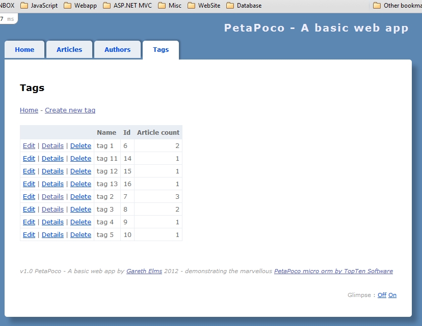Delete tag 3
This screenshot has width=422, height=326.
[x=81, y=209]
